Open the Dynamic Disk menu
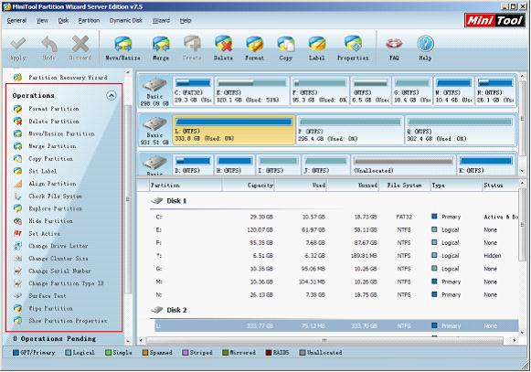This screenshot has height=372, width=531. pos(125,21)
